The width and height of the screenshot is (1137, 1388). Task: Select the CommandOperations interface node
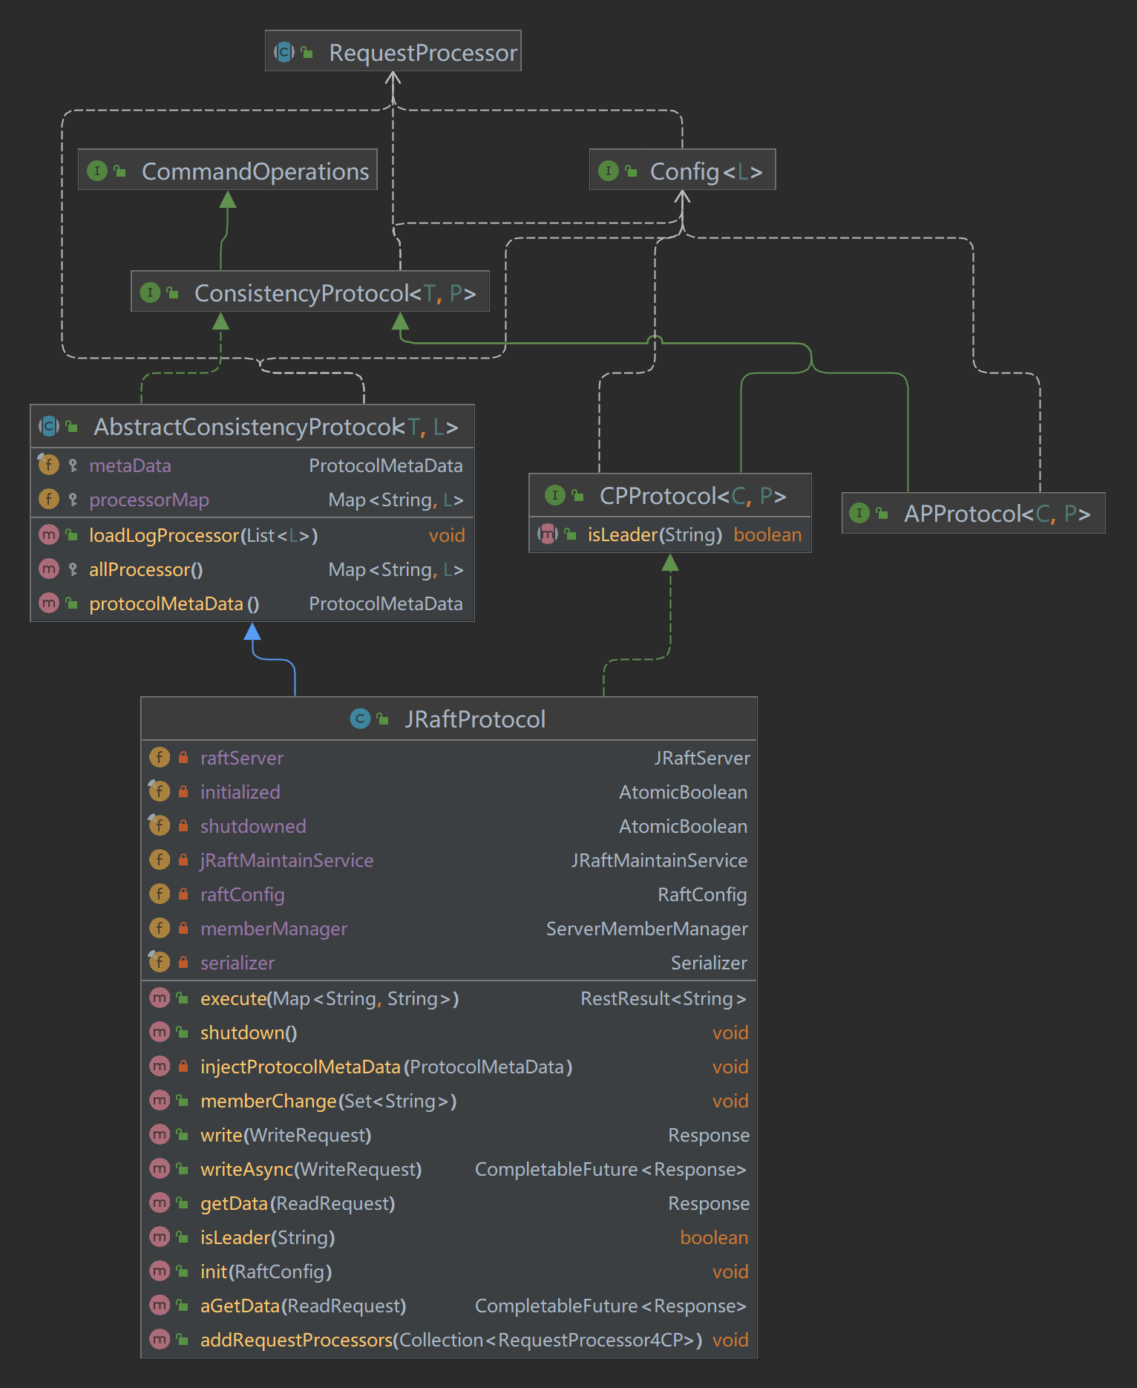[228, 170]
